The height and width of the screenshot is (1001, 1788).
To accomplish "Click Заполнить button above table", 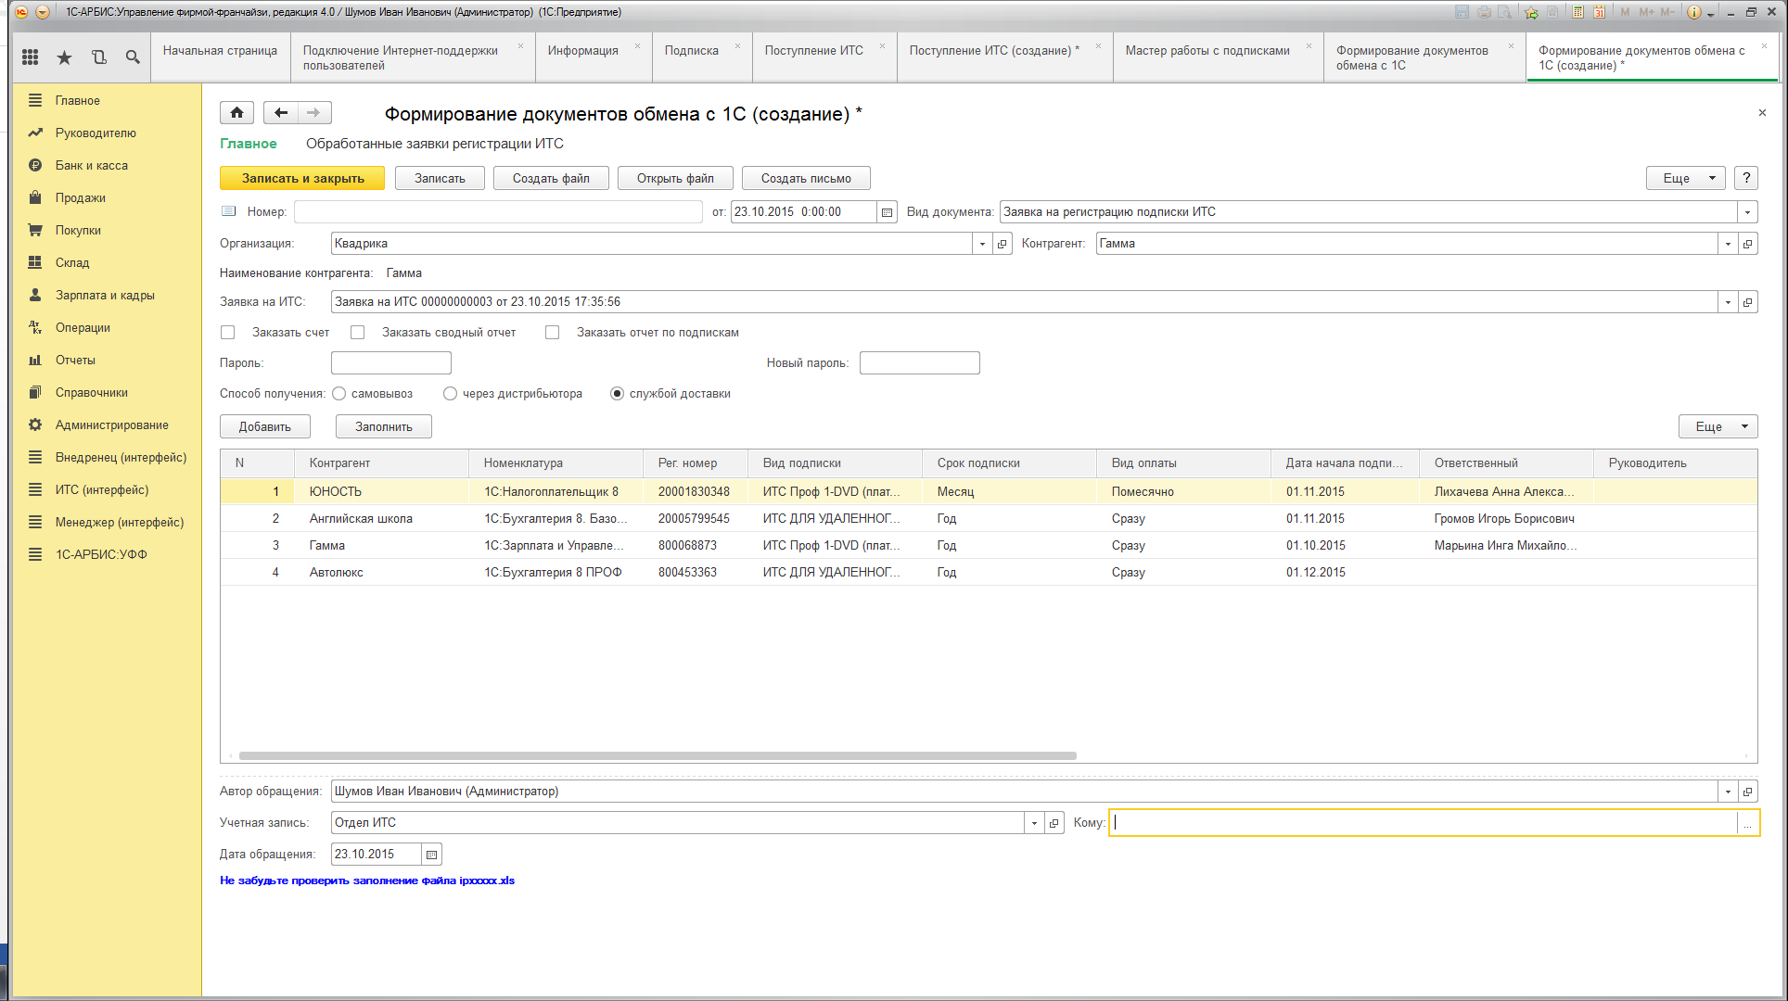I will [x=384, y=426].
